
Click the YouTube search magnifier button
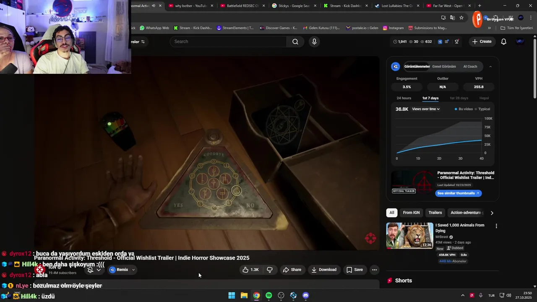click(x=295, y=42)
